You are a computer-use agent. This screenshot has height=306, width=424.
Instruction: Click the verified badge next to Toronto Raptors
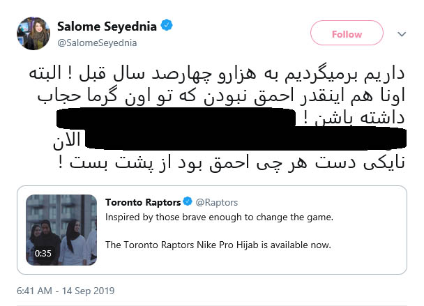tap(187, 202)
